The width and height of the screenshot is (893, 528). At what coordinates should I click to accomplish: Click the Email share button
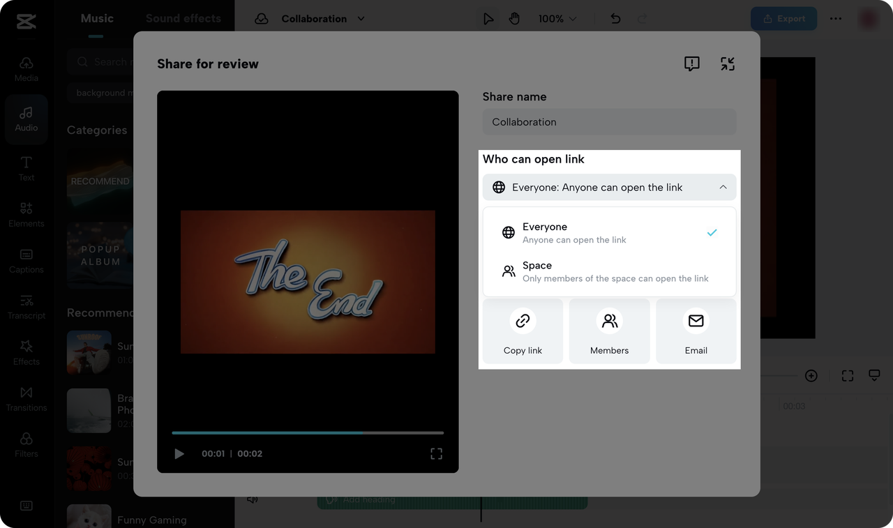pos(696,331)
